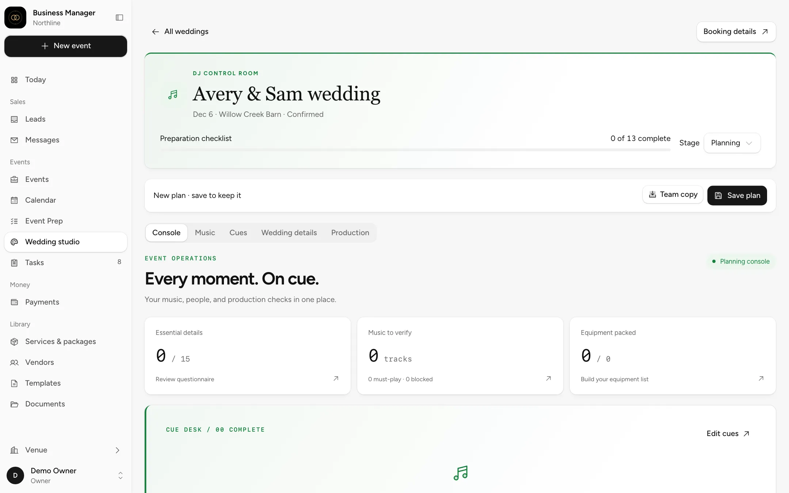The image size is (789, 493).
Task: Click Review questionnaire text
Action: (x=185, y=379)
